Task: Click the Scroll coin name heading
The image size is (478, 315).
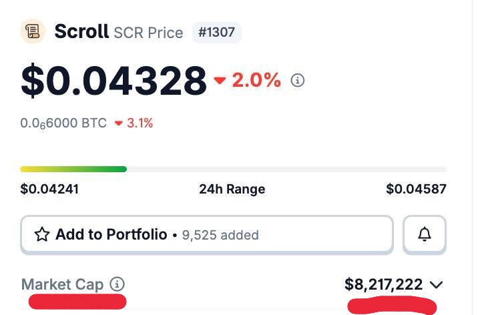Action: click(x=81, y=31)
